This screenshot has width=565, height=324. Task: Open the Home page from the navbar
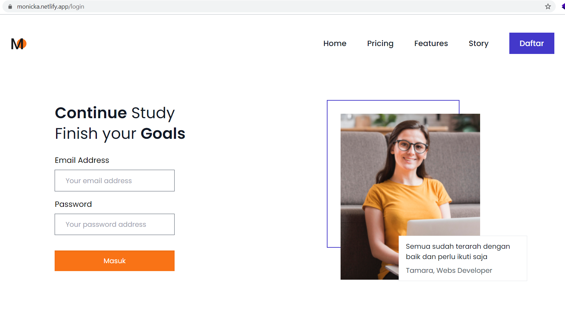click(x=334, y=43)
